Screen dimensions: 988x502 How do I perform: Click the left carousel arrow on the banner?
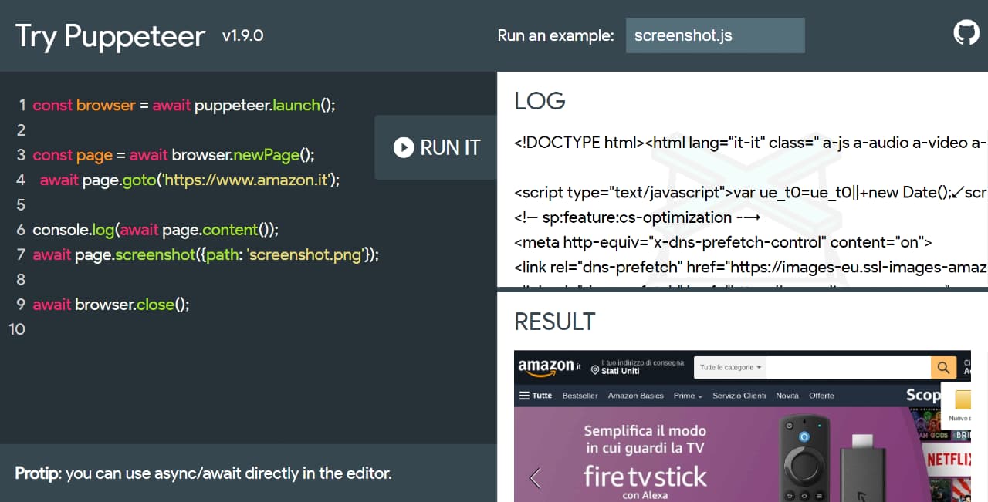point(534,478)
